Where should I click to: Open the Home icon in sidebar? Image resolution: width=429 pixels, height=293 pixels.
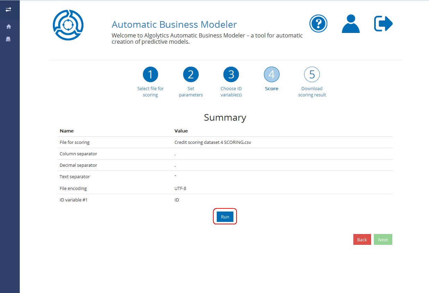coord(9,27)
